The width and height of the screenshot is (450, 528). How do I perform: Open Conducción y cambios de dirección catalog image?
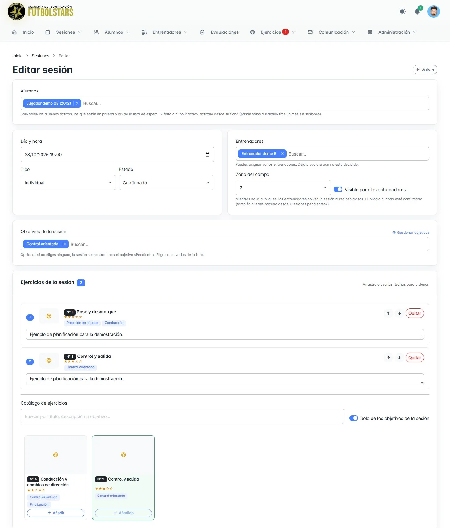[x=56, y=455]
